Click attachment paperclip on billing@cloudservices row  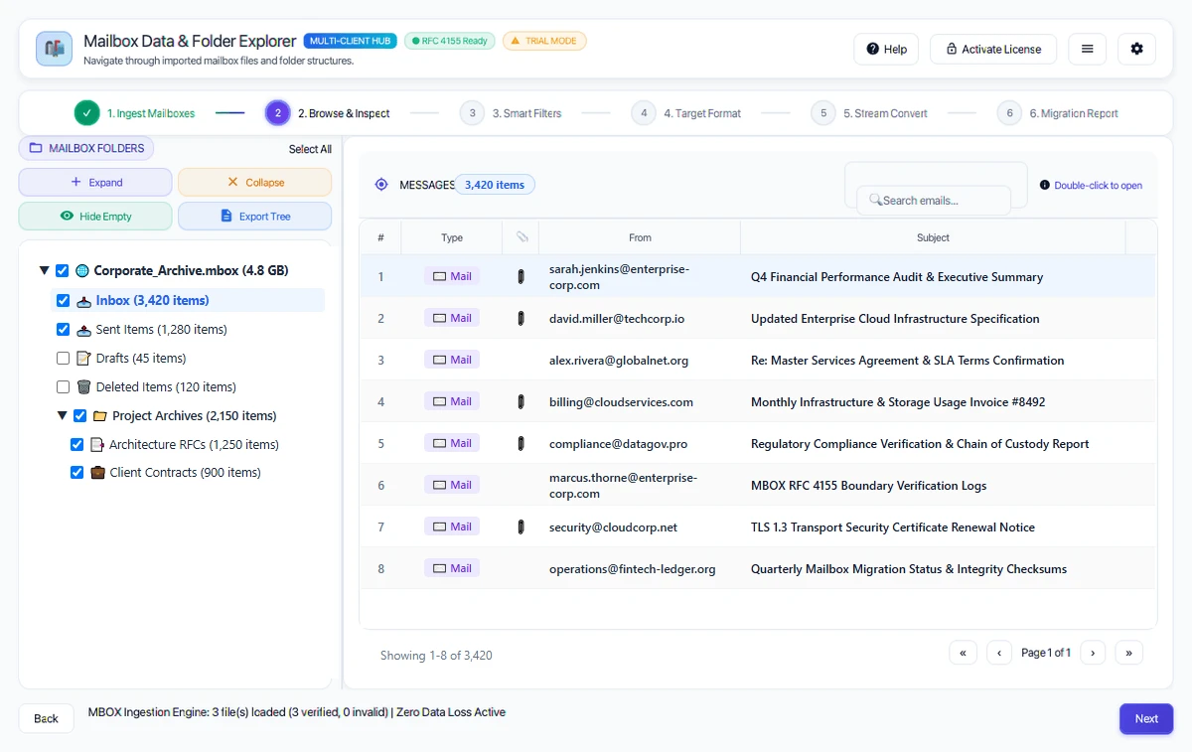(x=521, y=402)
